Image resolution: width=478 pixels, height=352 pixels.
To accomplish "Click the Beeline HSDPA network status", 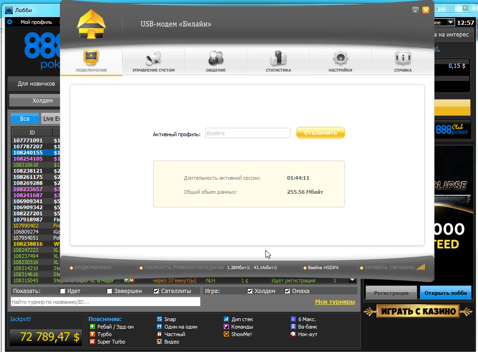I will tap(323, 268).
